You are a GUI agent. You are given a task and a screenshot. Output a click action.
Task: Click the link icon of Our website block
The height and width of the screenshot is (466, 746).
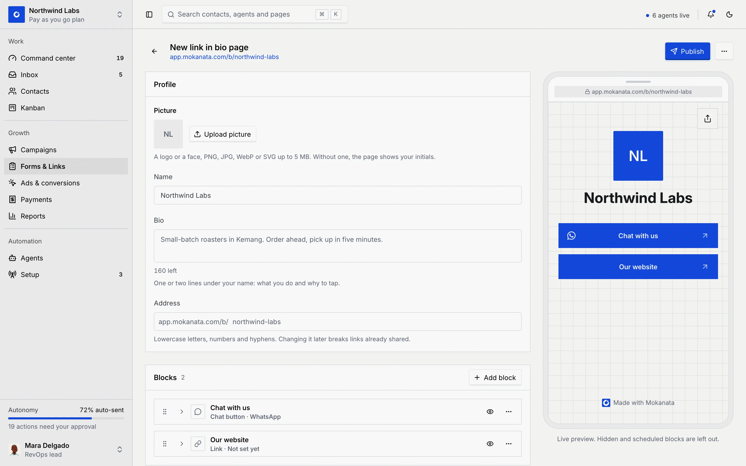198,443
